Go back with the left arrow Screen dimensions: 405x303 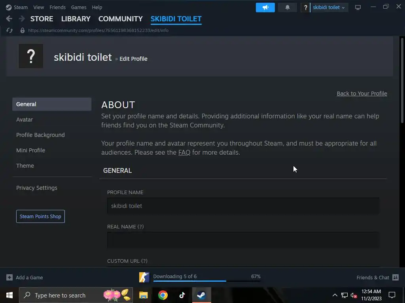pos(9,19)
